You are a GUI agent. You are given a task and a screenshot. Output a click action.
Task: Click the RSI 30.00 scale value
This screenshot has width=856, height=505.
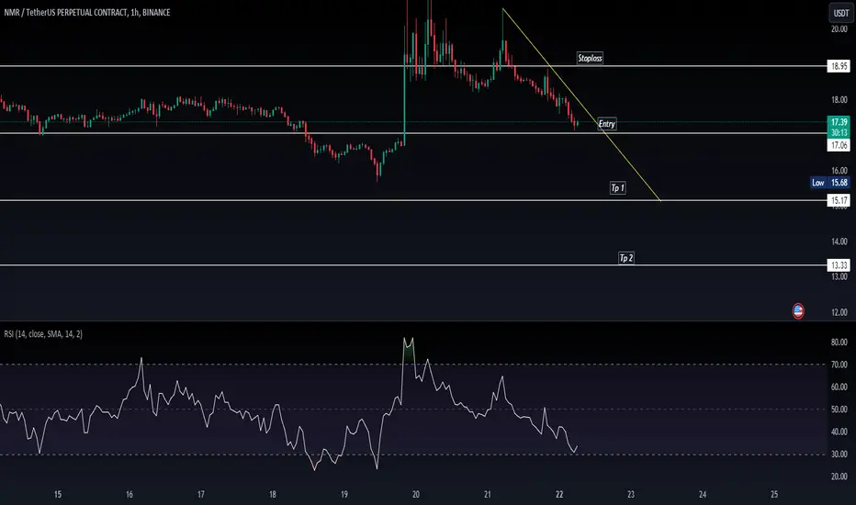pos(839,454)
